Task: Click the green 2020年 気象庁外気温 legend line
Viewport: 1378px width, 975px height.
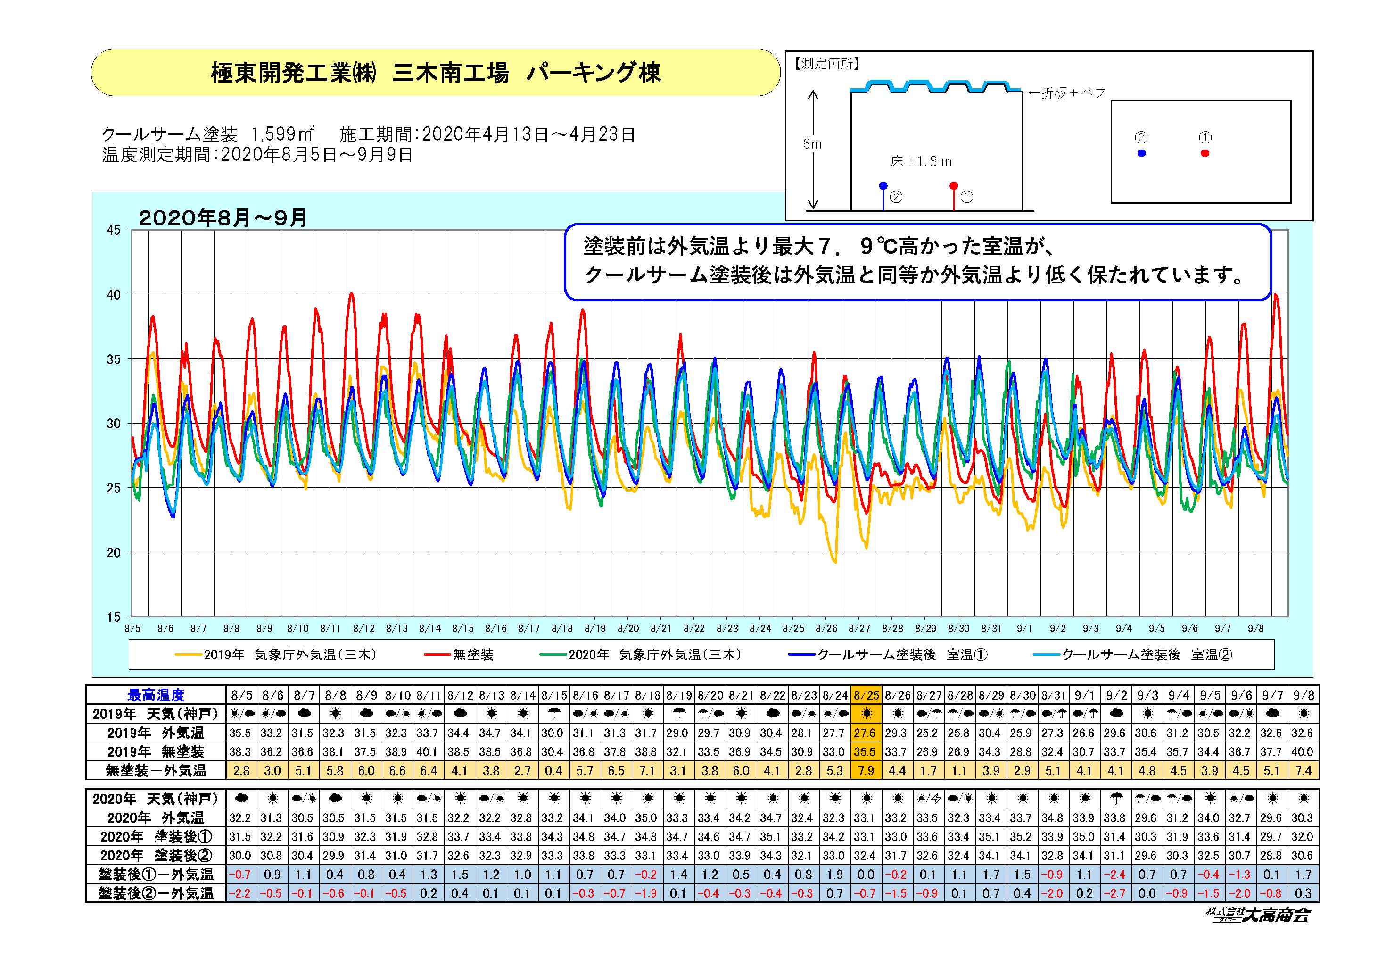Action: point(553,654)
